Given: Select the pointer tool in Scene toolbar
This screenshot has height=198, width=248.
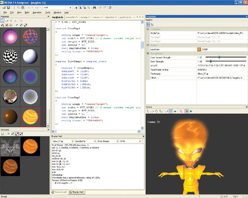Looking at the screenshot, I should (x=148, y=111).
